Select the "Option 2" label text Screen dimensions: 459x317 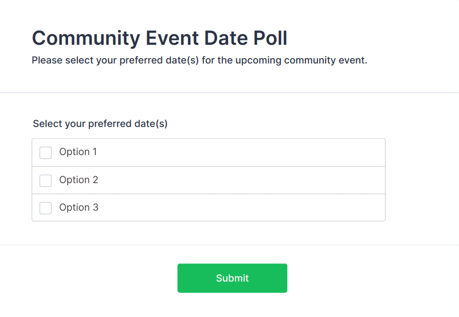point(78,180)
